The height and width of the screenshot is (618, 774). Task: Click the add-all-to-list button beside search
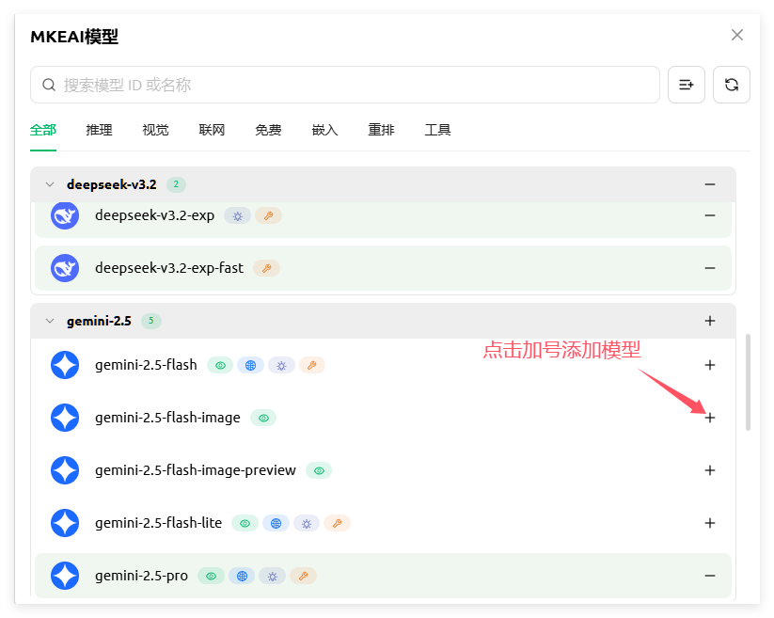[687, 85]
